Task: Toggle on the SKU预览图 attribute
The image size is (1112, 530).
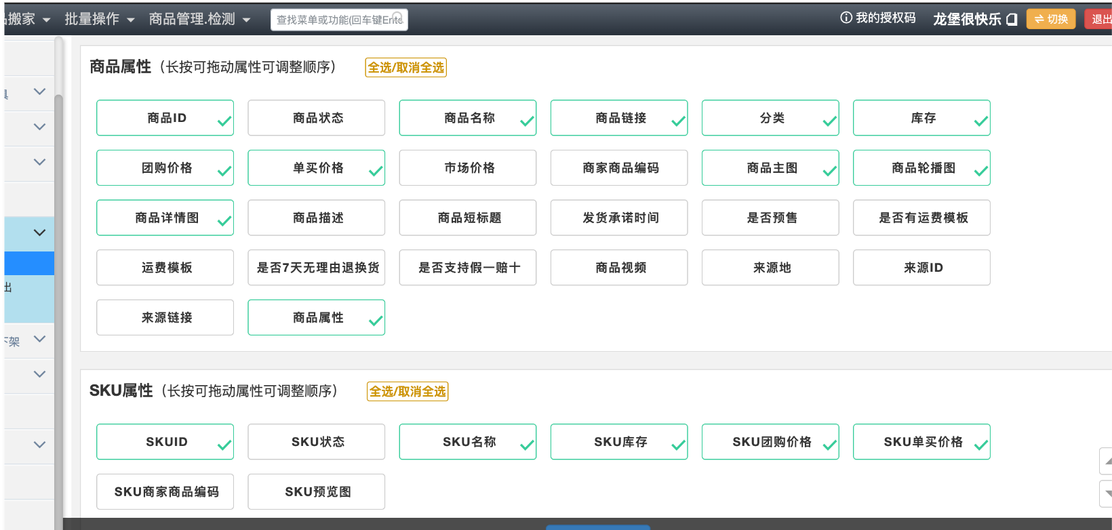Action: (316, 492)
